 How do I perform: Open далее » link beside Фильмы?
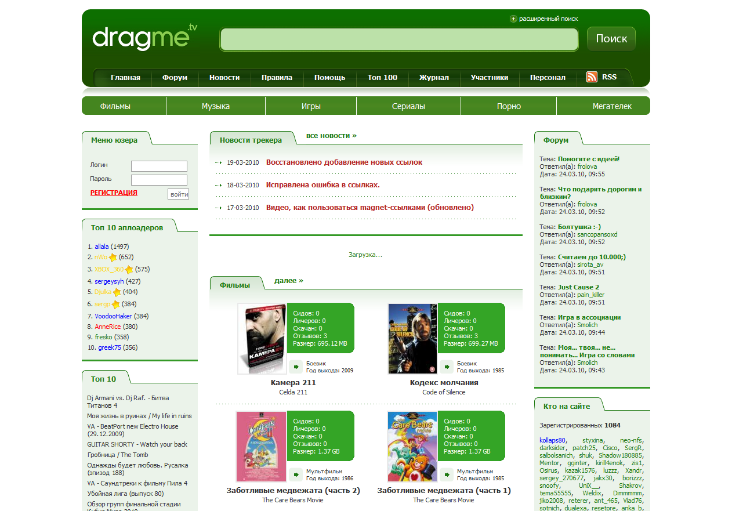(x=289, y=280)
